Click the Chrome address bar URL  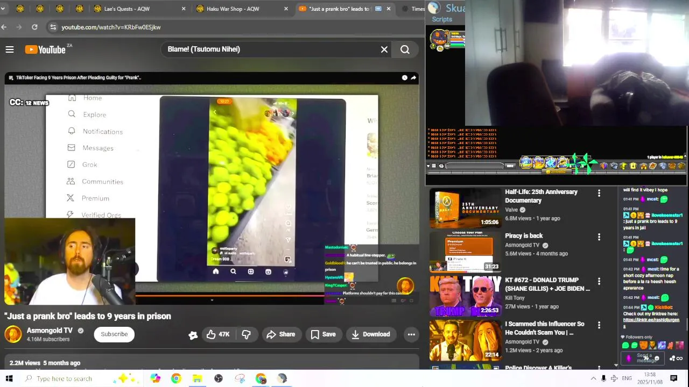pyautogui.click(x=111, y=27)
